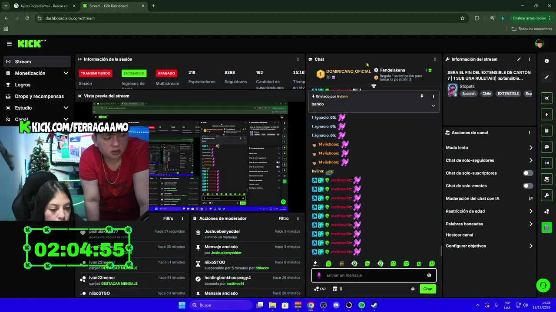Click the purple microphone icon in chat
The height and width of the screenshot is (312, 556).
coord(319,275)
